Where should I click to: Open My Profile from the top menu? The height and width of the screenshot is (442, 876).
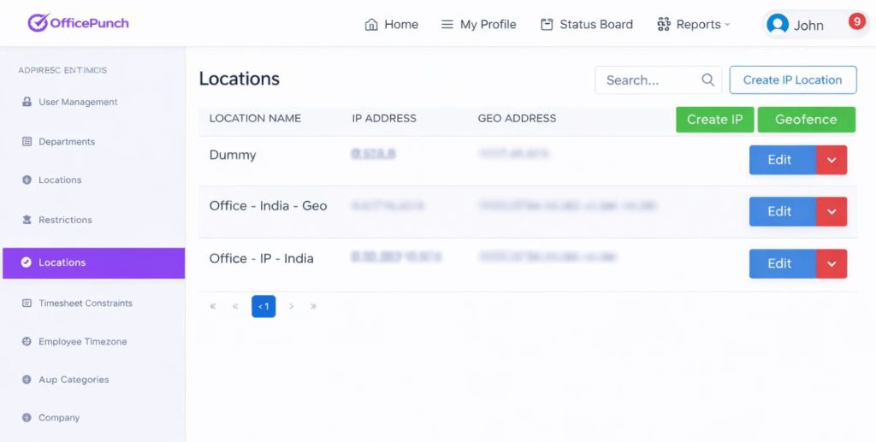pos(478,25)
